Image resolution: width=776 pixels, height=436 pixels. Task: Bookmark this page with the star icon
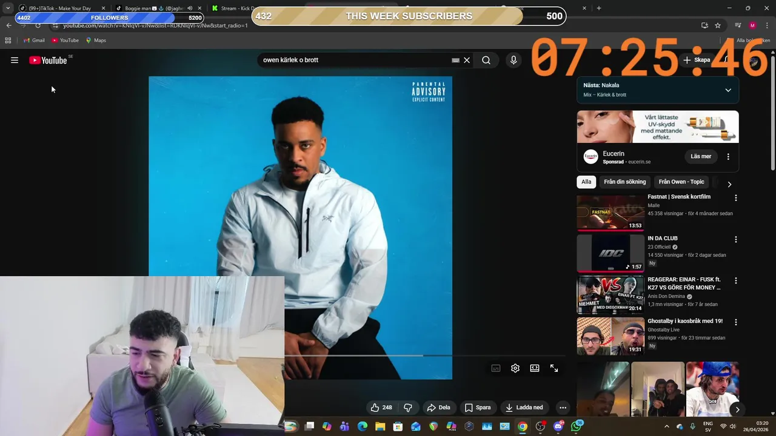pyautogui.click(x=718, y=25)
